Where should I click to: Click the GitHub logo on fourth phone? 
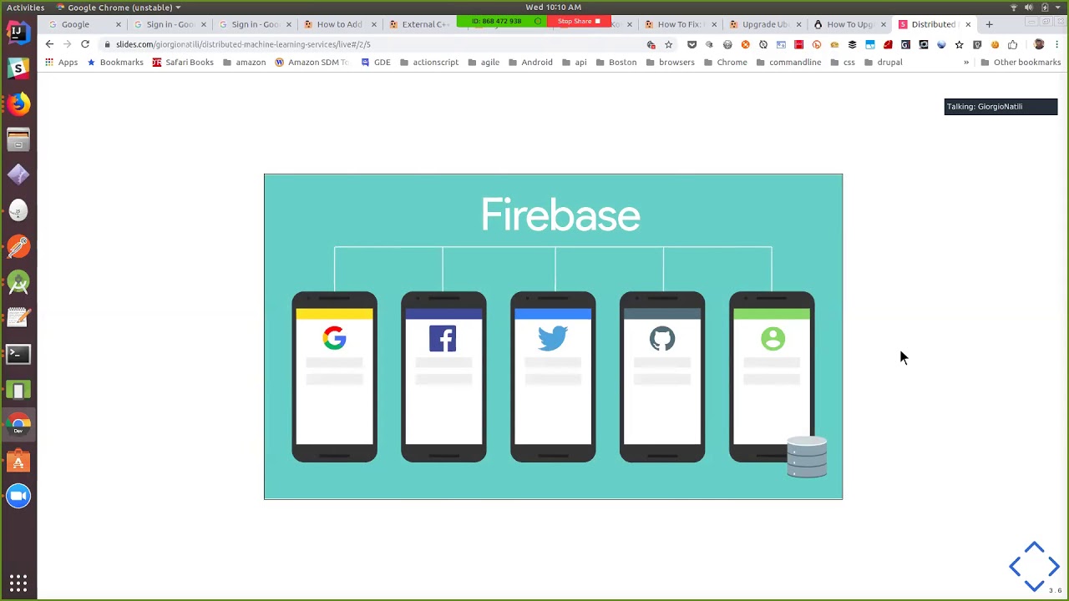point(662,338)
